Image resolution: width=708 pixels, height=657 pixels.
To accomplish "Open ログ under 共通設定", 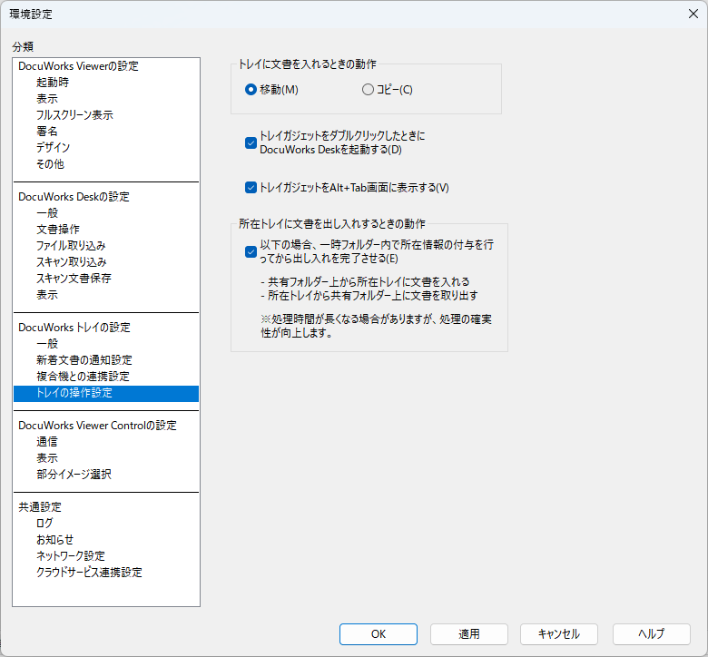I will (44, 523).
